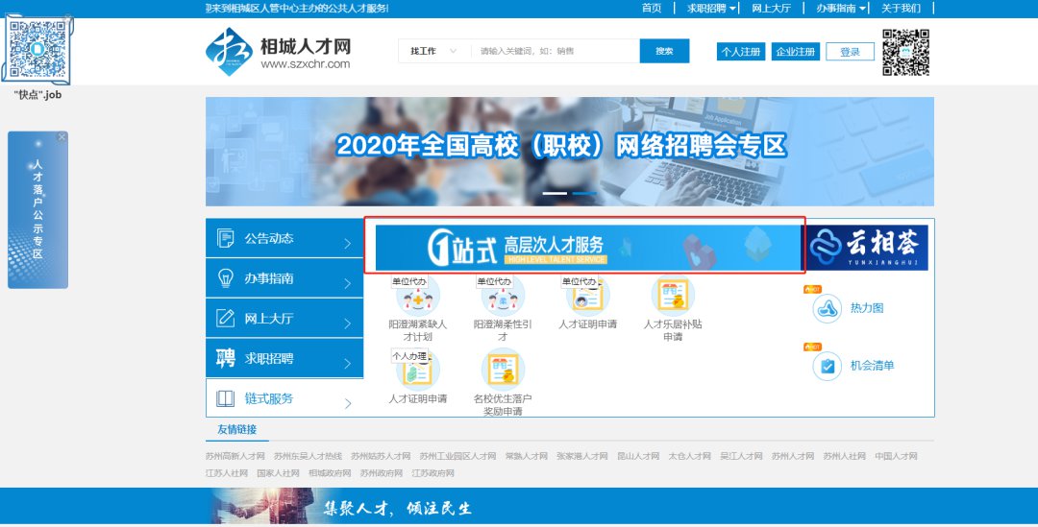Image resolution: width=1038 pixels, height=527 pixels.
Task: Open 关于我们 in top navigation
Action: pyautogui.click(x=901, y=8)
